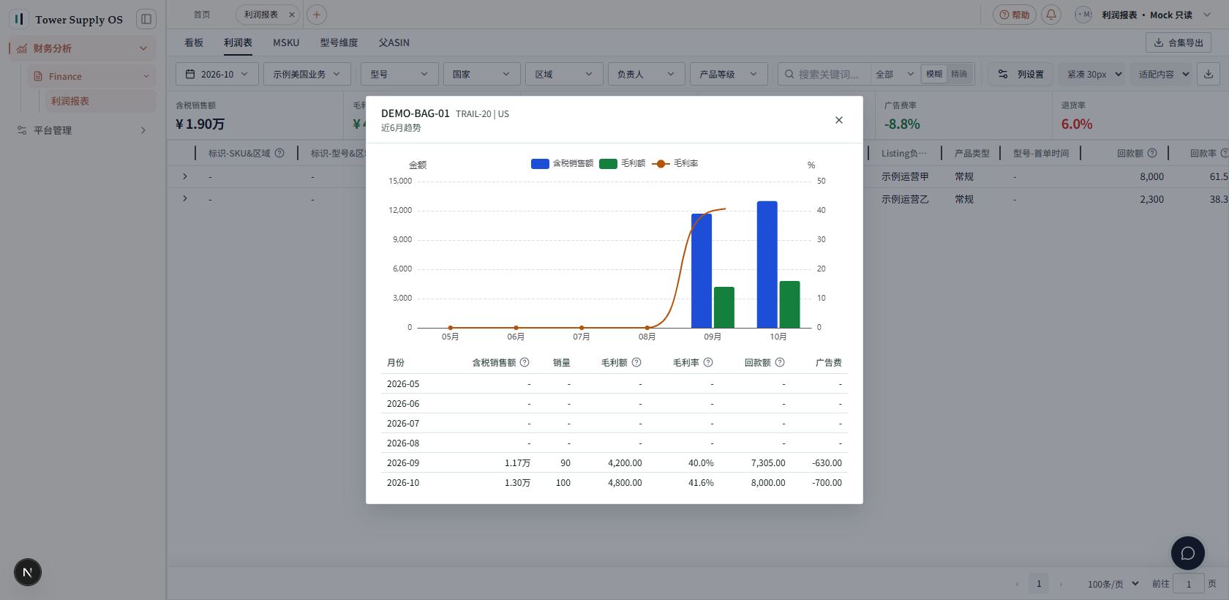Switch to the 看板 tab
1229x600 pixels.
click(194, 42)
